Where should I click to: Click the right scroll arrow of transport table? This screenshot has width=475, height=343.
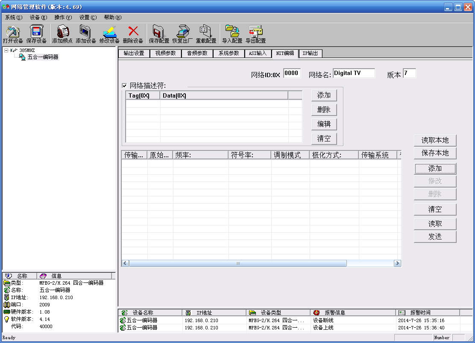coord(397,263)
